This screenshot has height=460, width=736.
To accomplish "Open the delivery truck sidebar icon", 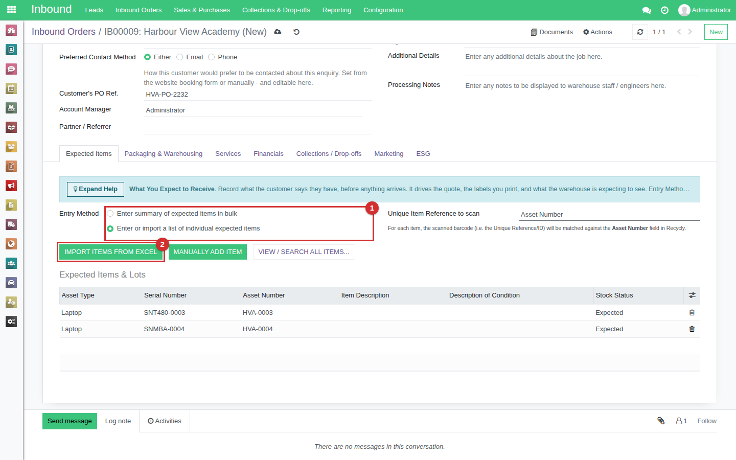I will (11, 224).
